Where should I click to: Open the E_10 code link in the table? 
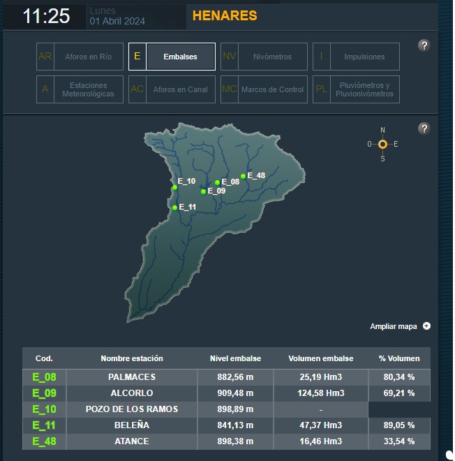[44, 409]
